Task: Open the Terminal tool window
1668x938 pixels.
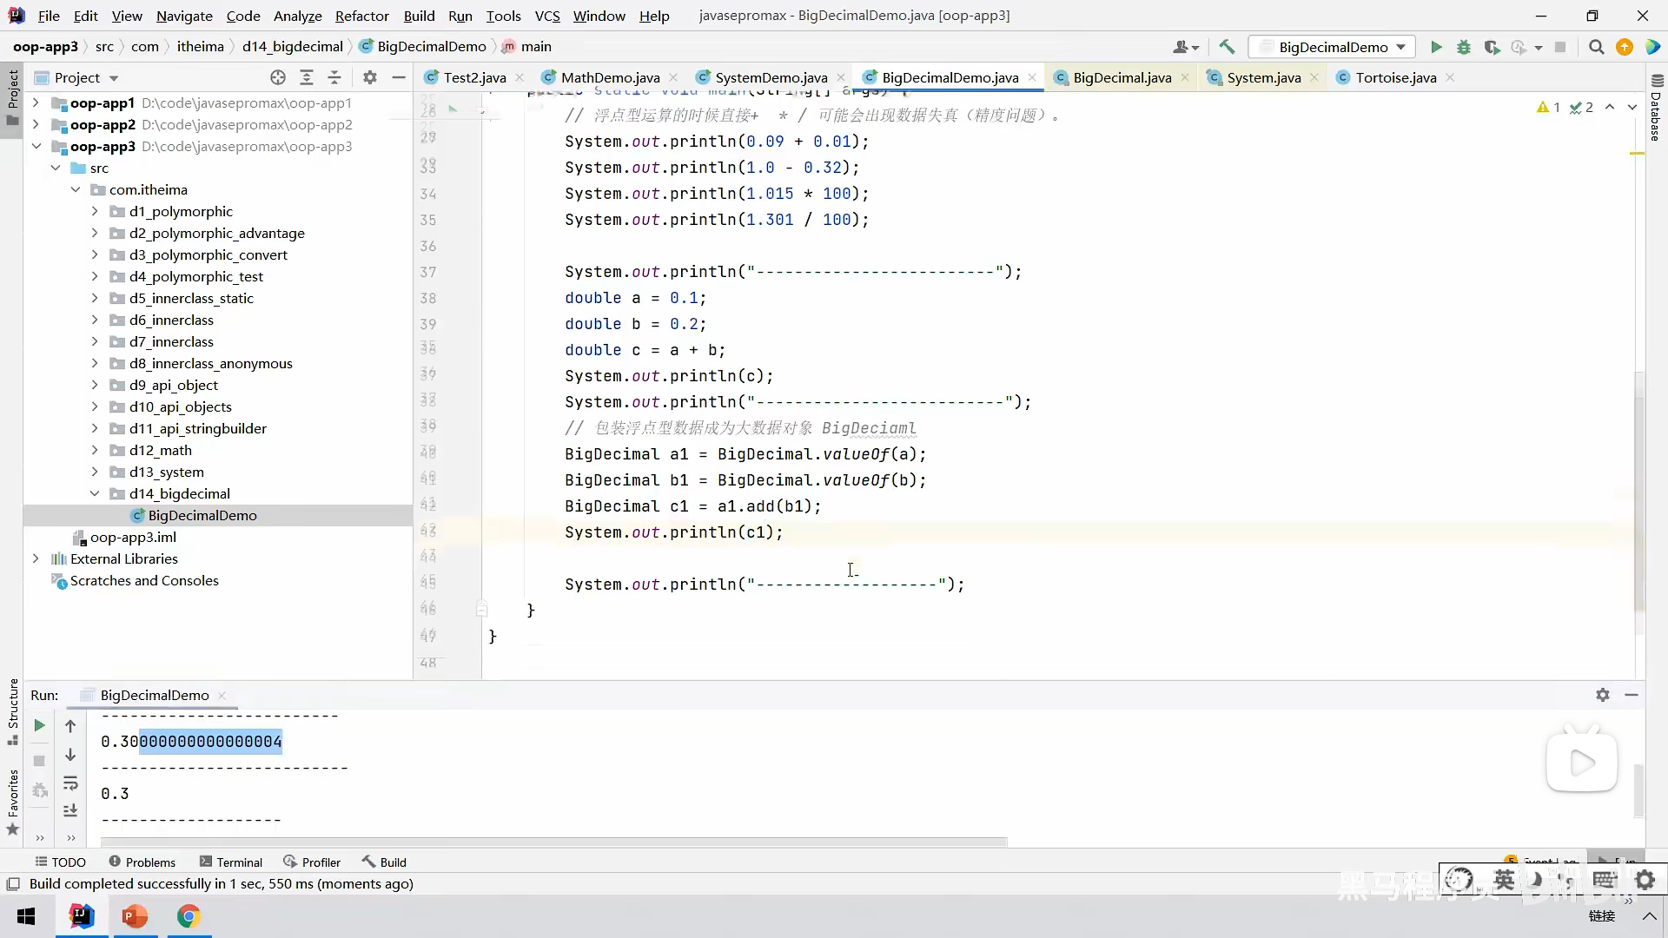Action: 231,862
